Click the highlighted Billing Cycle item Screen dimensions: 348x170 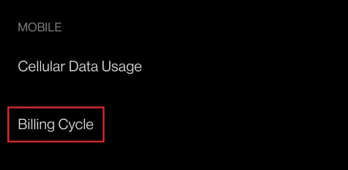(56, 124)
